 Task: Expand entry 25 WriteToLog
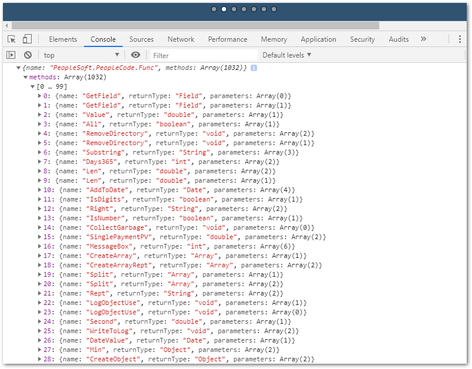click(39, 331)
